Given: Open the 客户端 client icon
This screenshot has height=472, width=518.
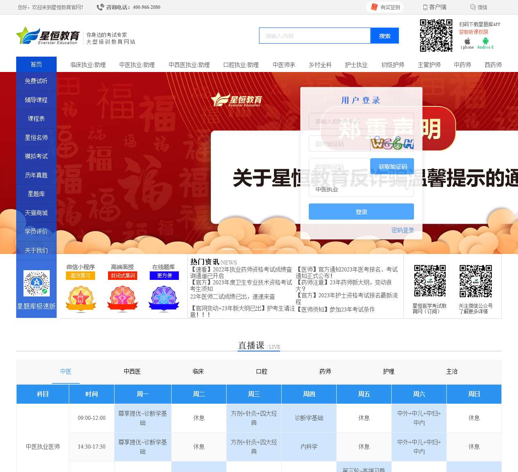Looking at the screenshot, I should 425,7.
